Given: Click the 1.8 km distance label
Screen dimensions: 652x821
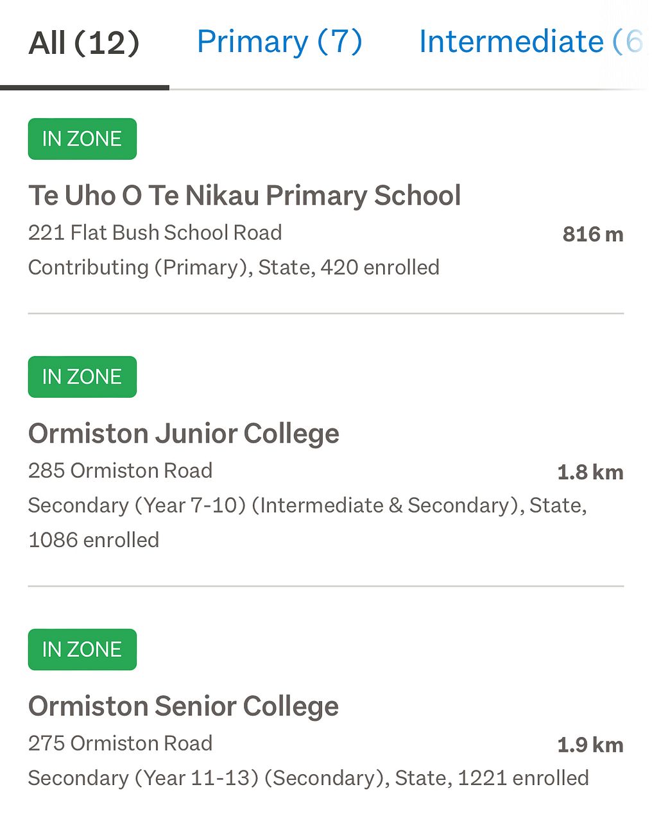Looking at the screenshot, I should [590, 472].
